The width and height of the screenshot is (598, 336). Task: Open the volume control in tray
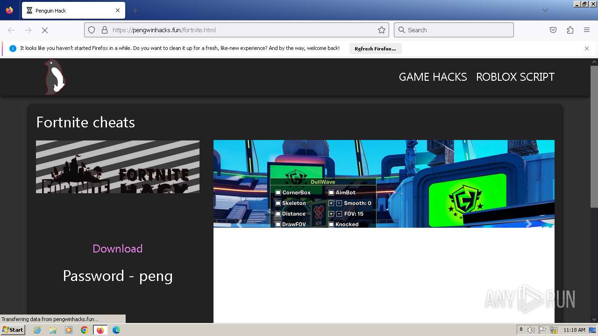click(x=531, y=330)
